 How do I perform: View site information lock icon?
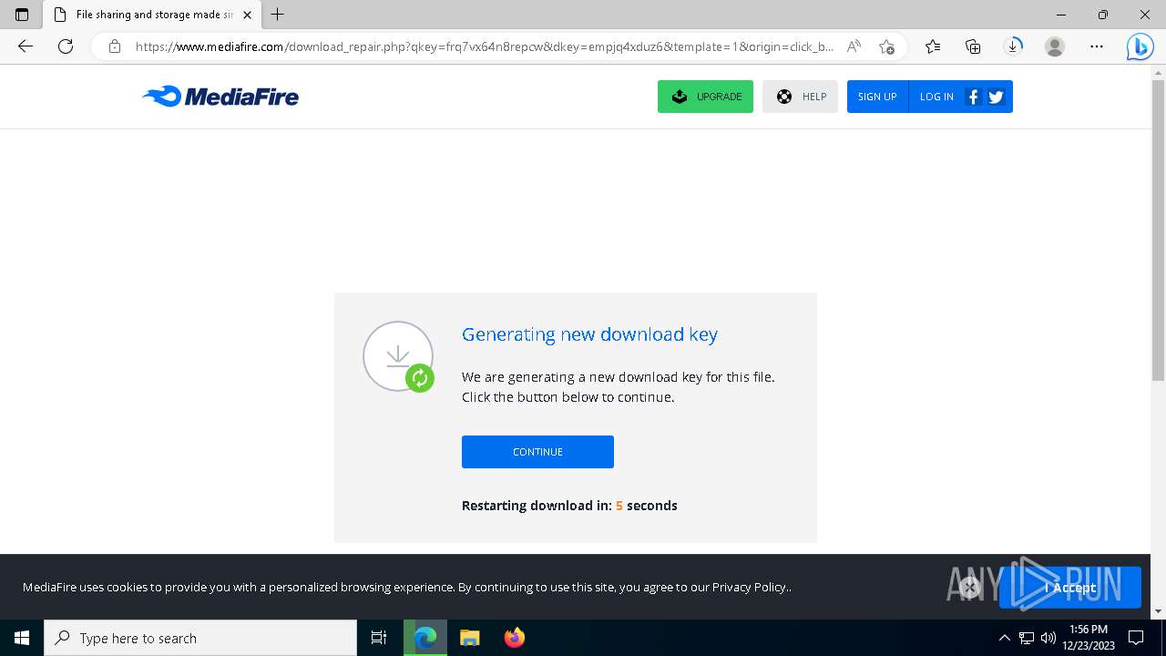click(115, 46)
